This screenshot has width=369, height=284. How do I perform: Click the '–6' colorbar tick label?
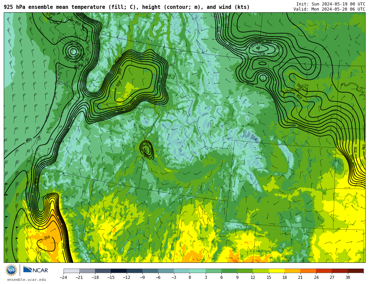click(158, 278)
